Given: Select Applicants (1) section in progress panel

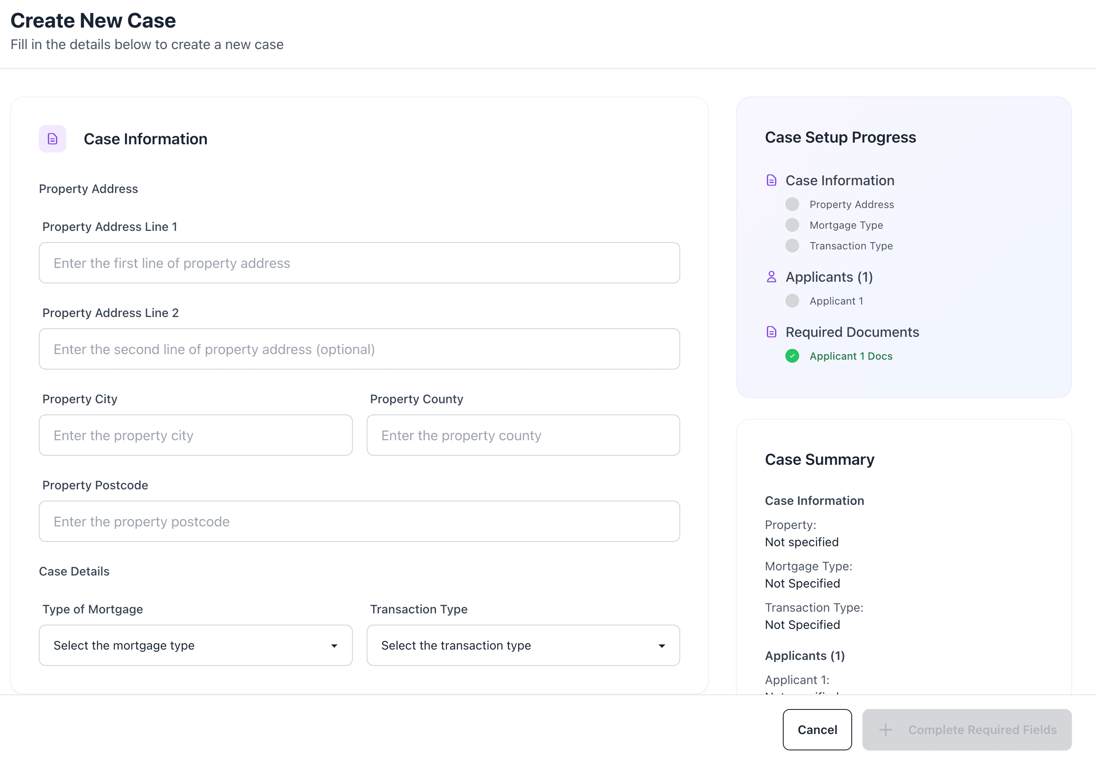Looking at the screenshot, I should pyautogui.click(x=829, y=277).
